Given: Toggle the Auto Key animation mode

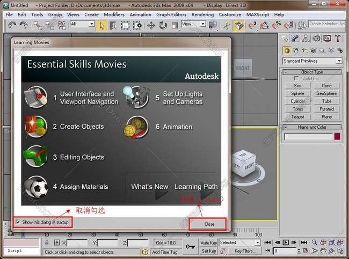Looking at the screenshot, I should (x=208, y=243).
